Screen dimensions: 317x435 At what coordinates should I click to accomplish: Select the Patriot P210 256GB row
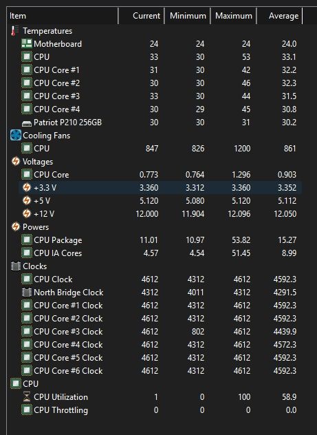pos(160,123)
